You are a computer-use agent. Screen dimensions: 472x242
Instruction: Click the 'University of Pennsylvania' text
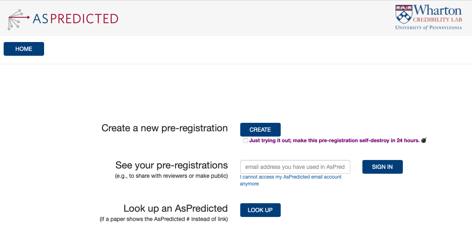click(428, 27)
